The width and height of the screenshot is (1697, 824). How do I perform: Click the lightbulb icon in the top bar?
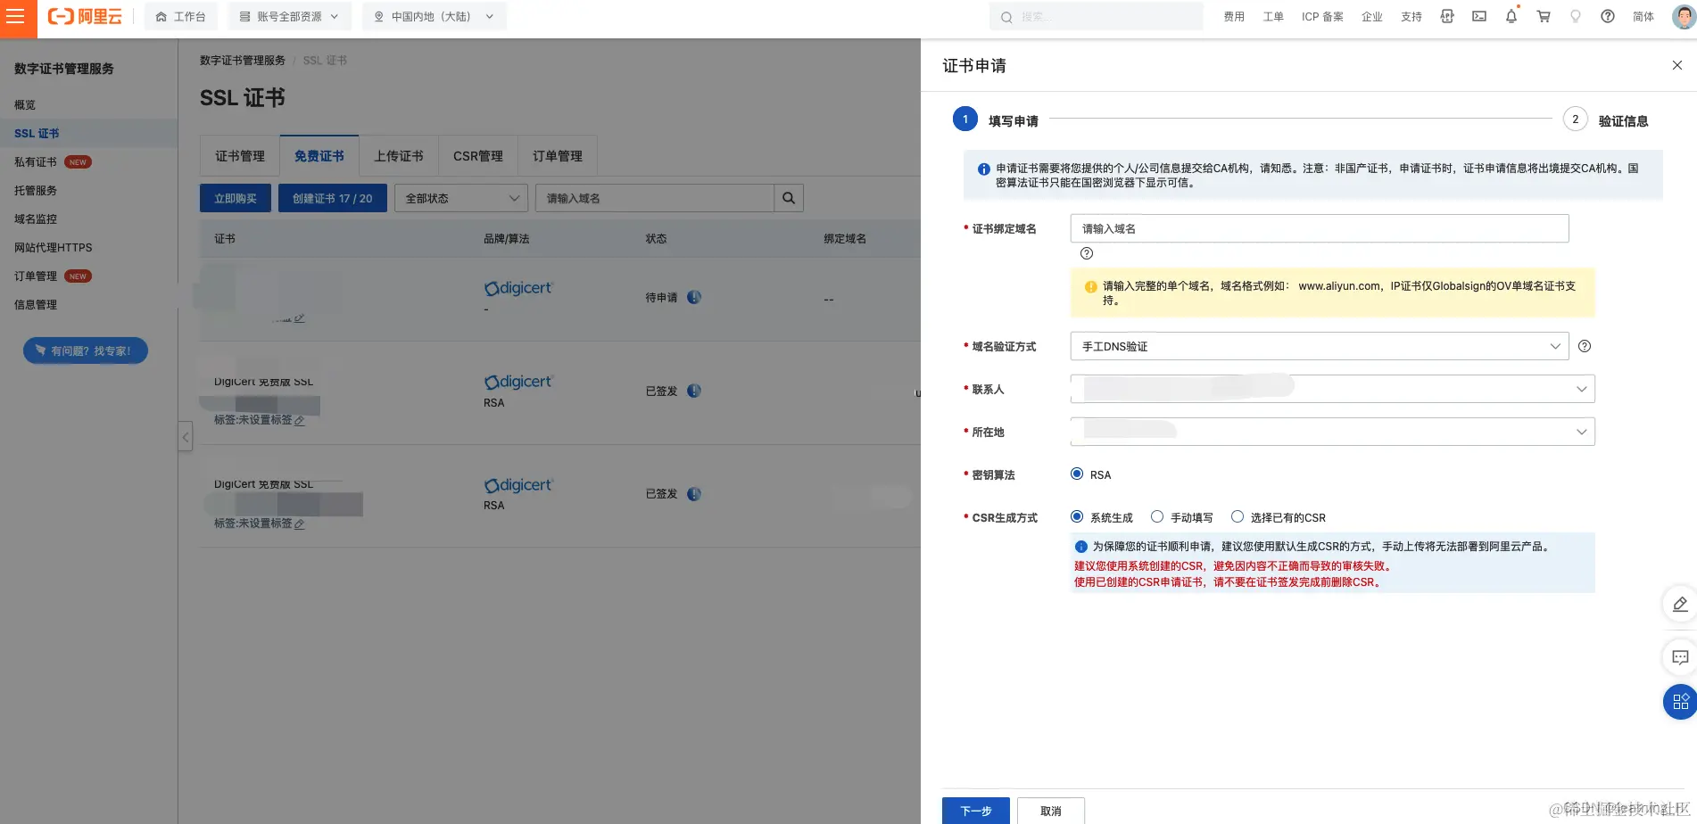point(1575,16)
